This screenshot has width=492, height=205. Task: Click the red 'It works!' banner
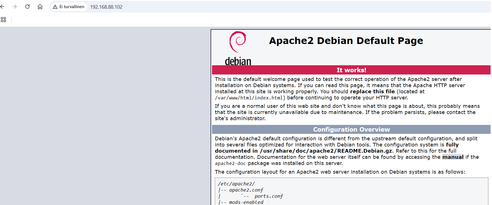coord(351,70)
